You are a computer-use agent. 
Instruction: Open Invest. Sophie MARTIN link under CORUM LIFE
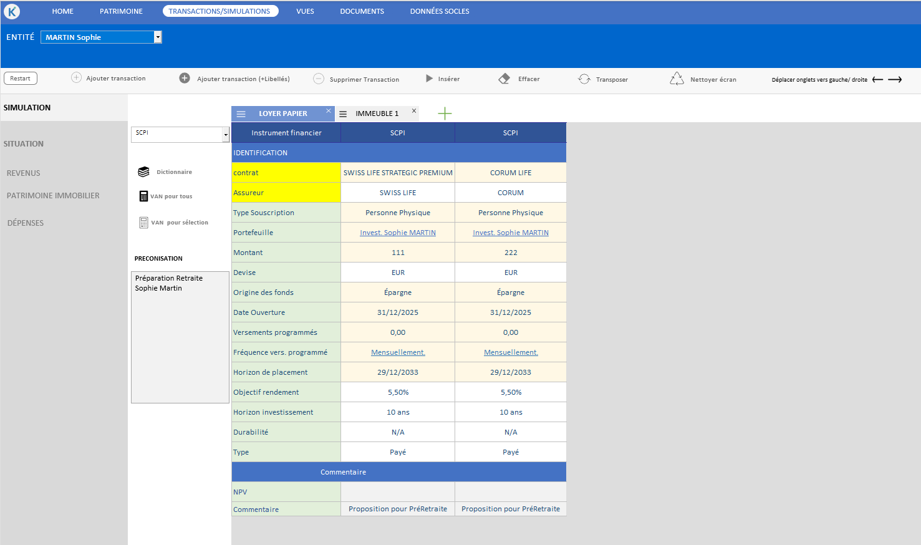(511, 233)
